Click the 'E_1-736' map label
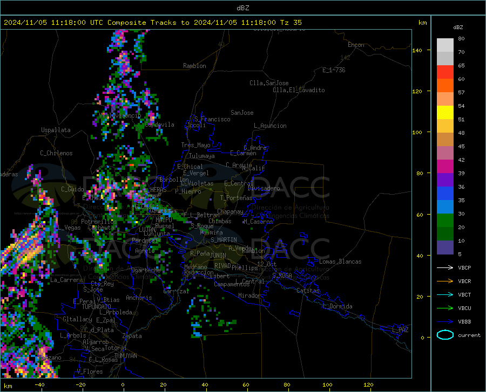Viewport: 486px width, 392px height. tap(334, 70)
